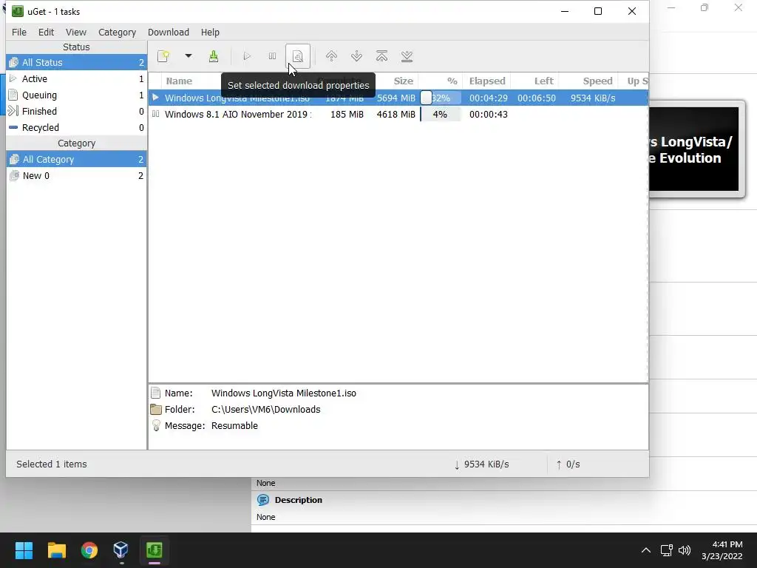Show hidden tray icons chevron
The height and width of the screenshot is (568, 757).
tap(645, 550)
